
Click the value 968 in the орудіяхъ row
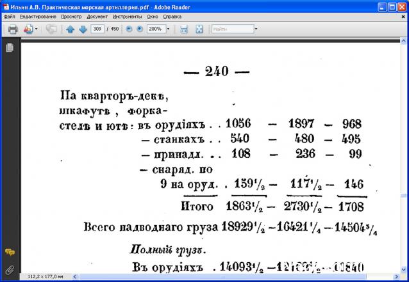pyautogui.click(x=352, y=124)
